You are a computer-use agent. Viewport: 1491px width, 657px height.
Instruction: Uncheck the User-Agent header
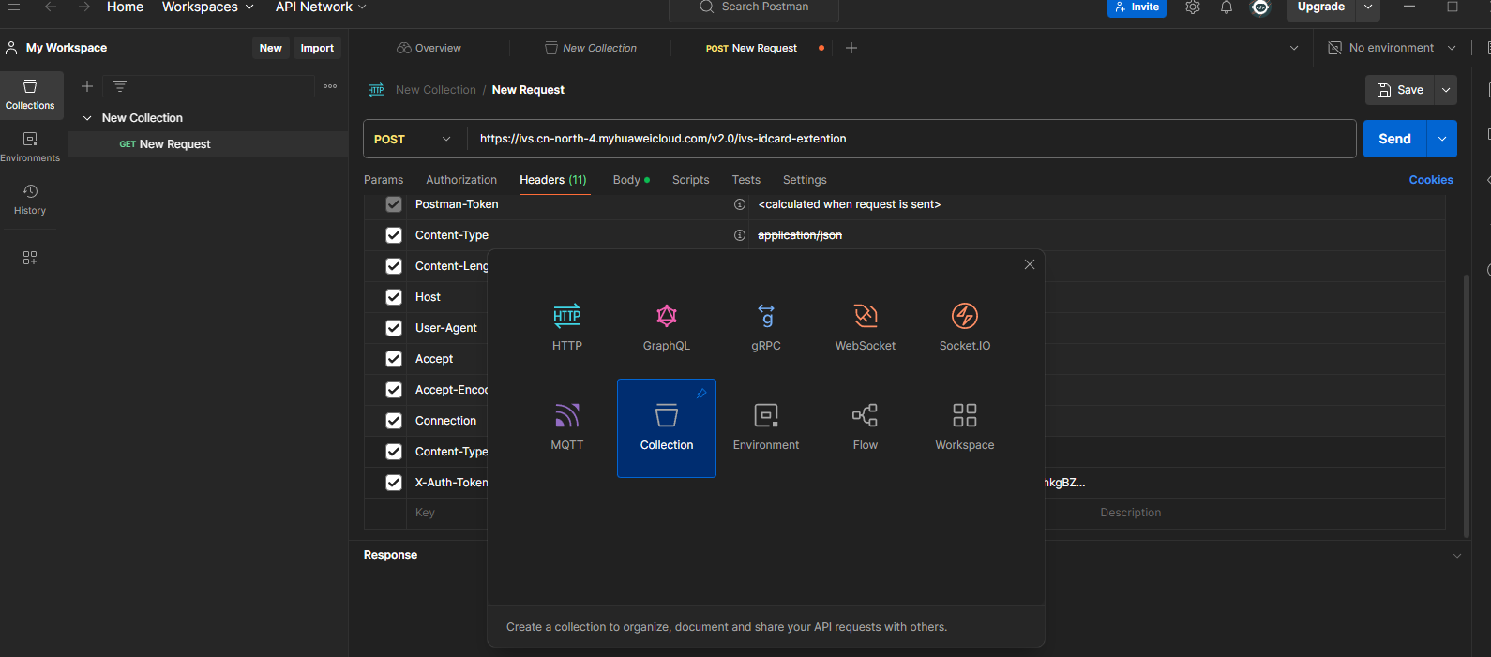tap(394, 328)
